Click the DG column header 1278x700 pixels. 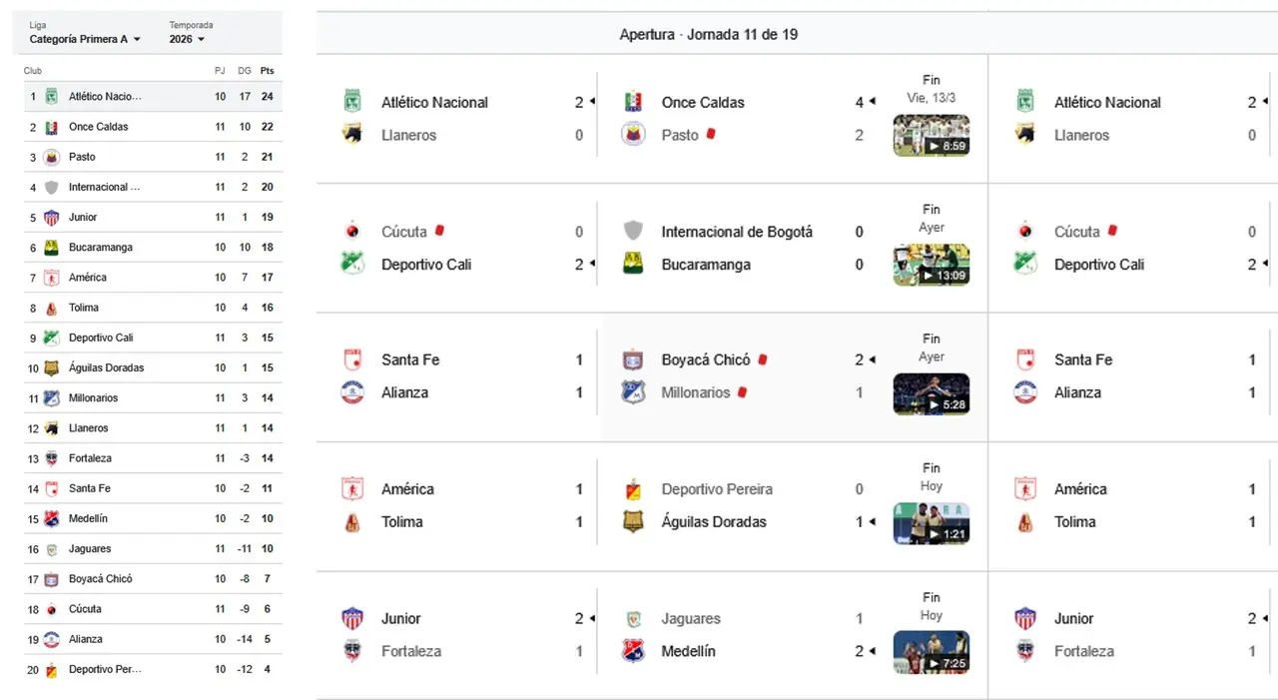(x=245, y=71)
